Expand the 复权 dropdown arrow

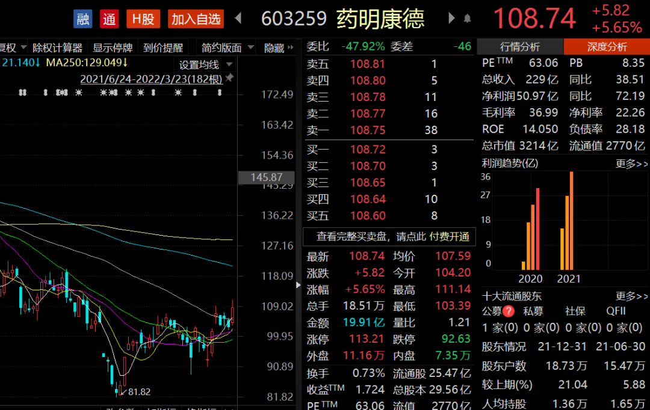tap(23, 47)
